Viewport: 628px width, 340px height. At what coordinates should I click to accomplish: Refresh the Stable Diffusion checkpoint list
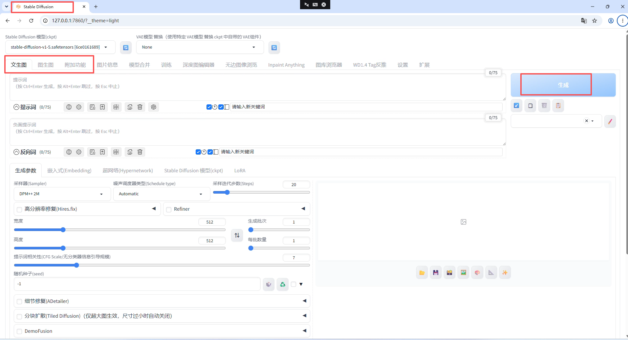click(126, 48)
